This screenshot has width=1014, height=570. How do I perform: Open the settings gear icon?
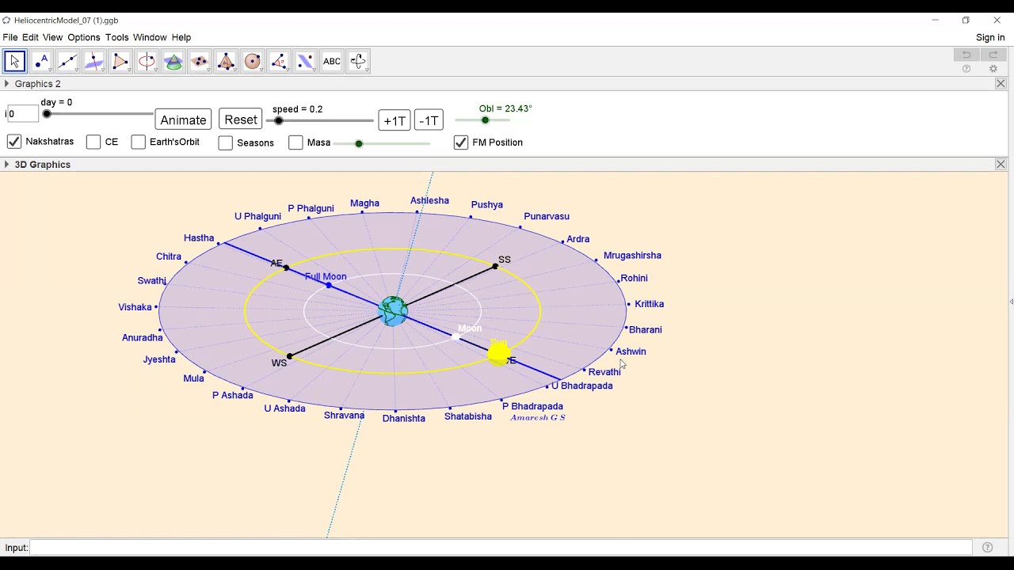click(993, 69)
